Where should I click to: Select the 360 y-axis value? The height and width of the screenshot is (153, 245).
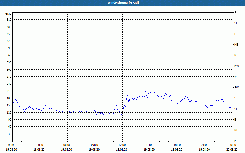click(x=9, y=55)
